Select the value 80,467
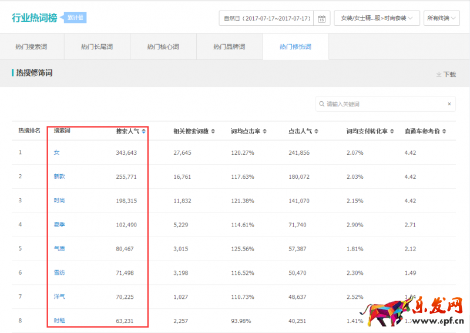 tap(125, 249)
